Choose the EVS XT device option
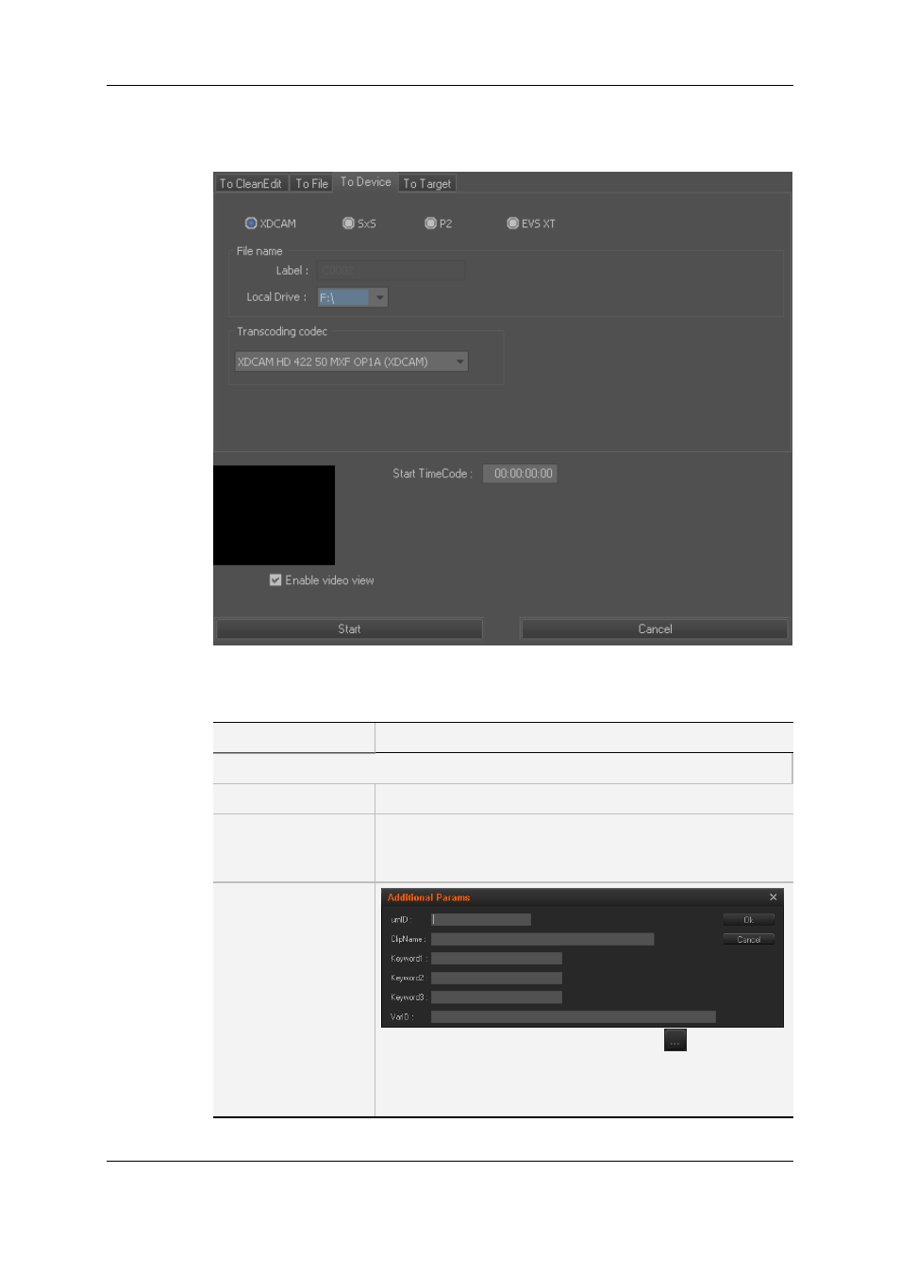 tap(513, 224)
